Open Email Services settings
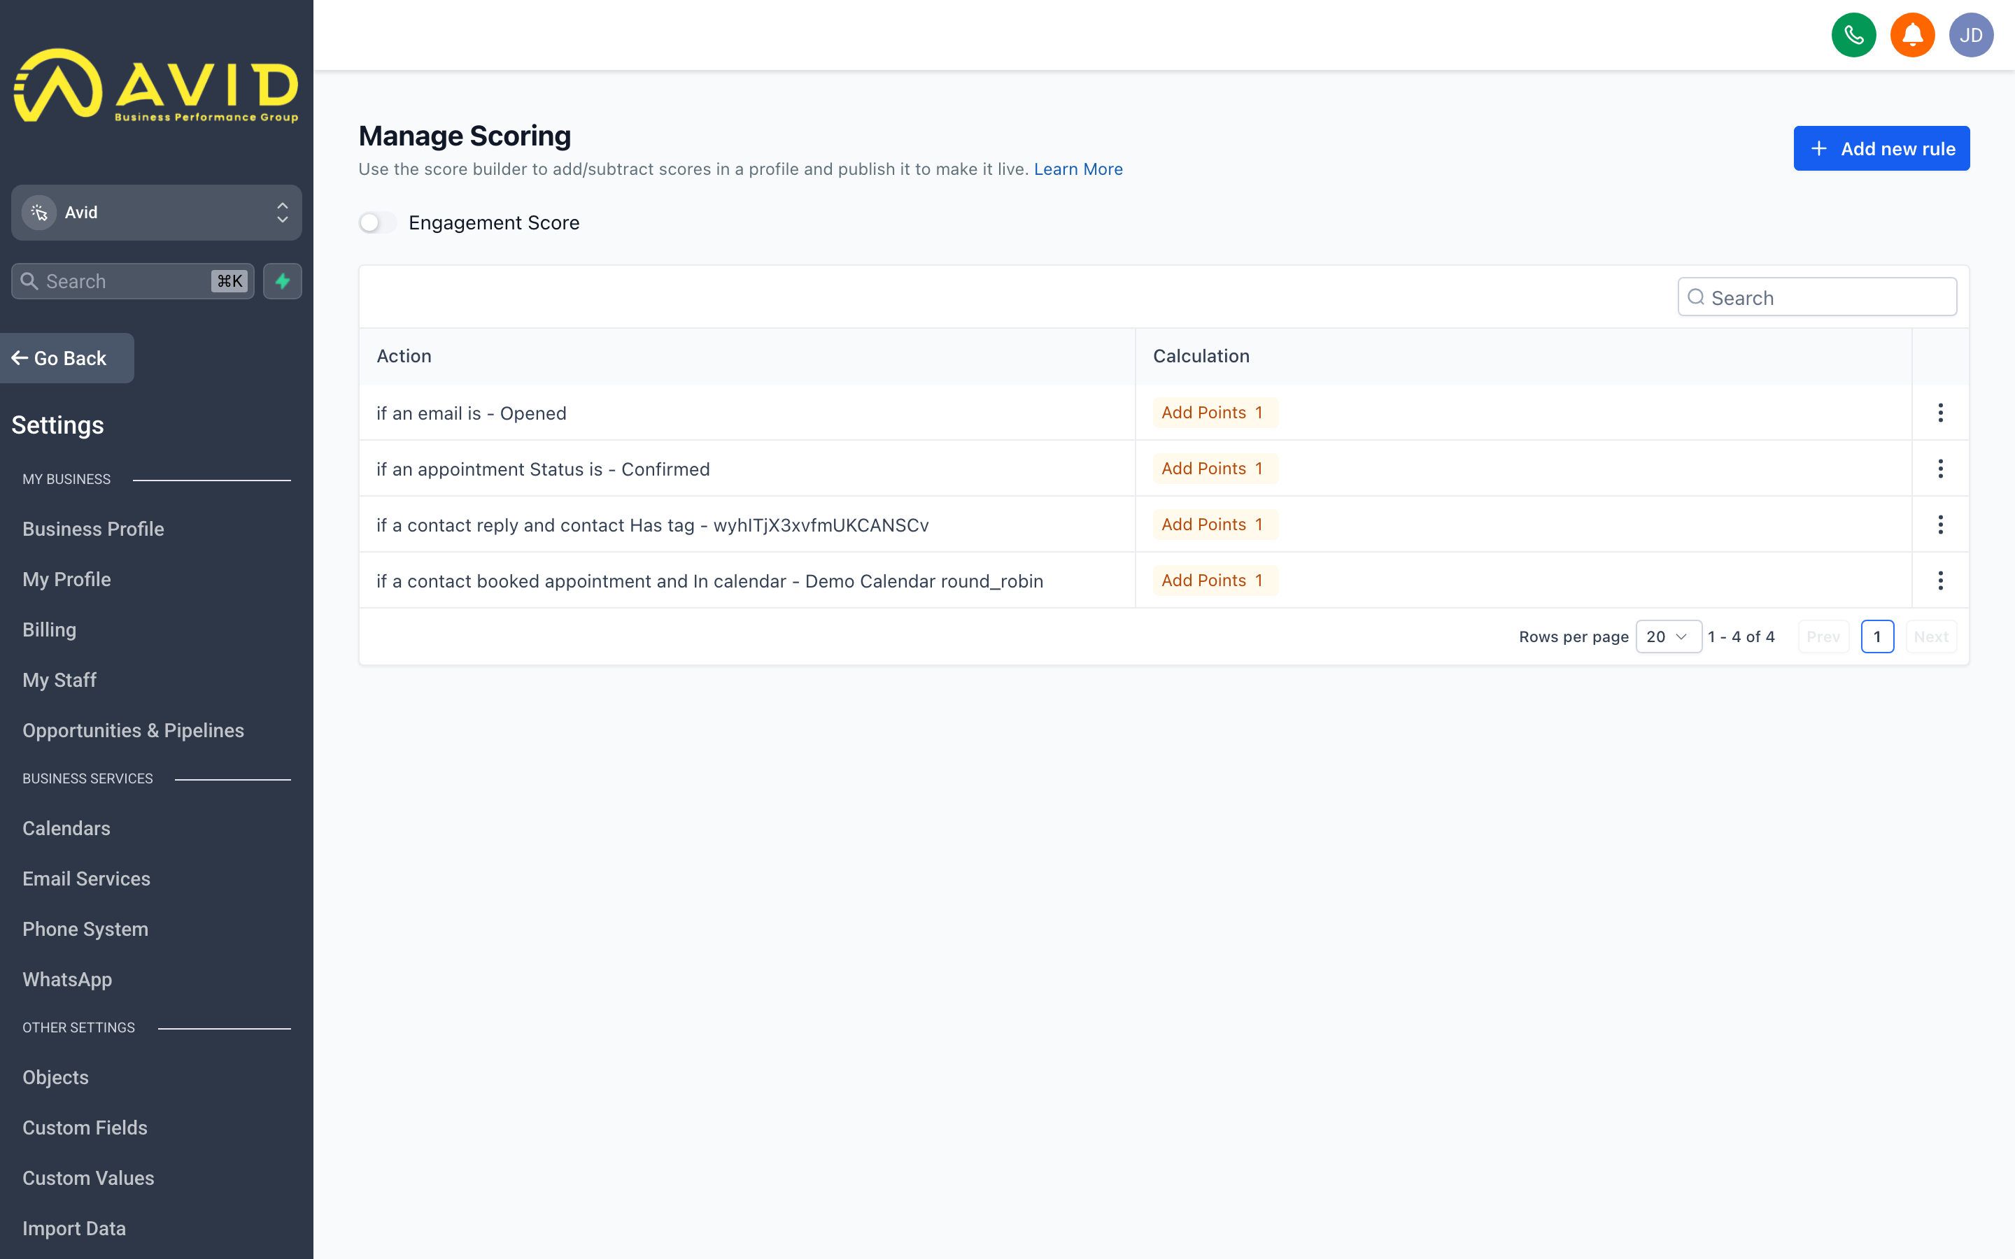The height and width of the screenshot is (1259, 2015). (87, 879)
